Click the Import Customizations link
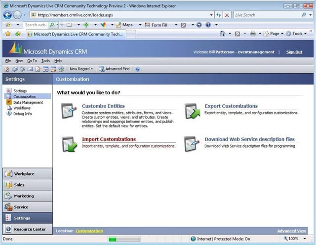Viewport: 316px width, 245px height. pyautogui.click(x=109, y=139)
